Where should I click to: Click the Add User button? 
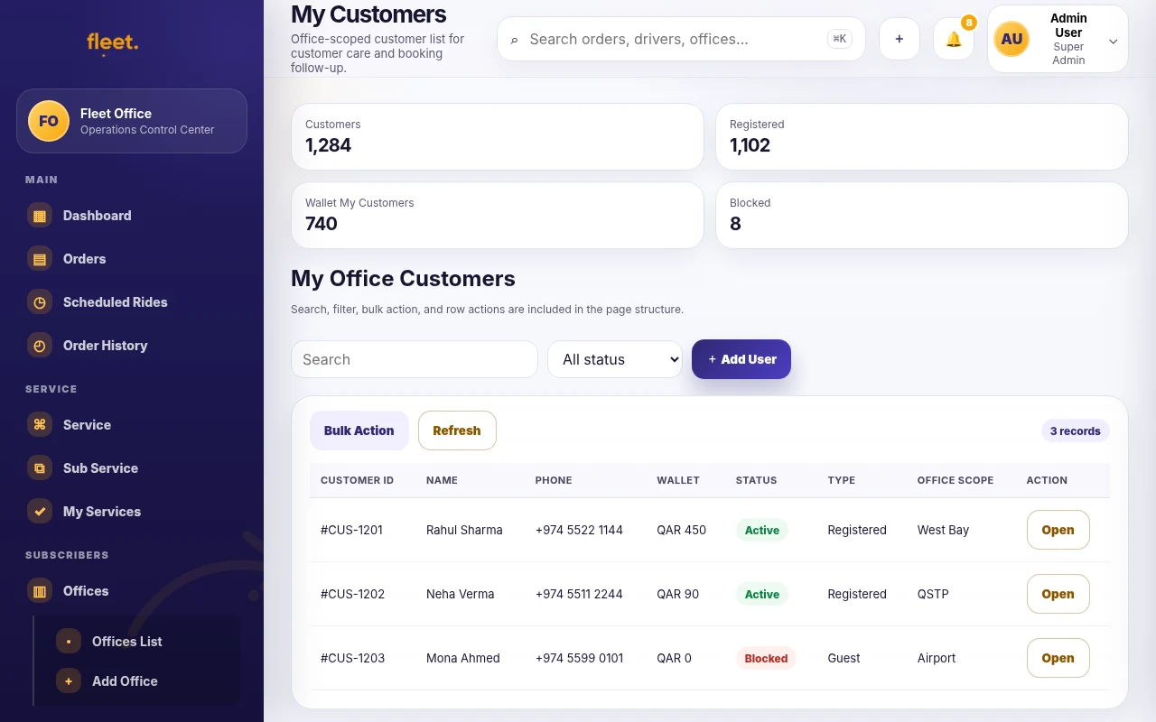pos(741,359)
